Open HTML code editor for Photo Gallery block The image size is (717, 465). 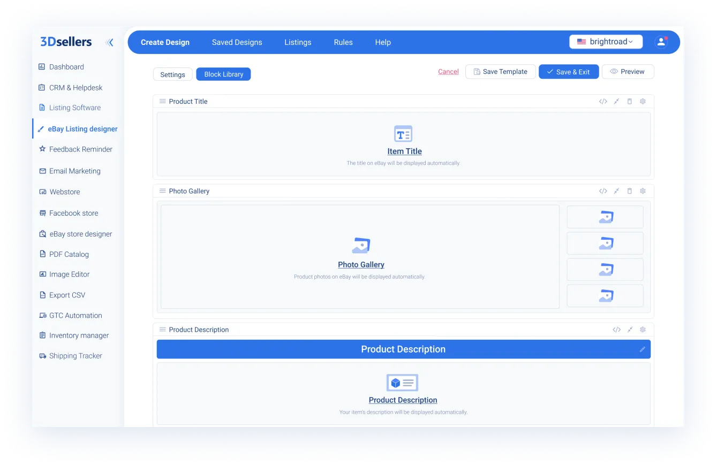603,191
